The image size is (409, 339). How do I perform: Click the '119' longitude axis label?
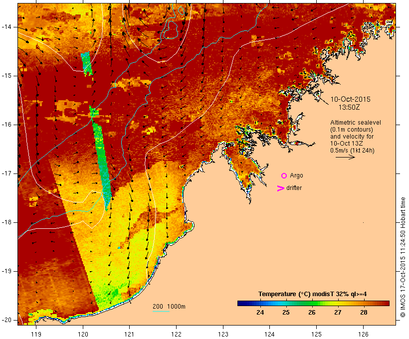[36, 334]
